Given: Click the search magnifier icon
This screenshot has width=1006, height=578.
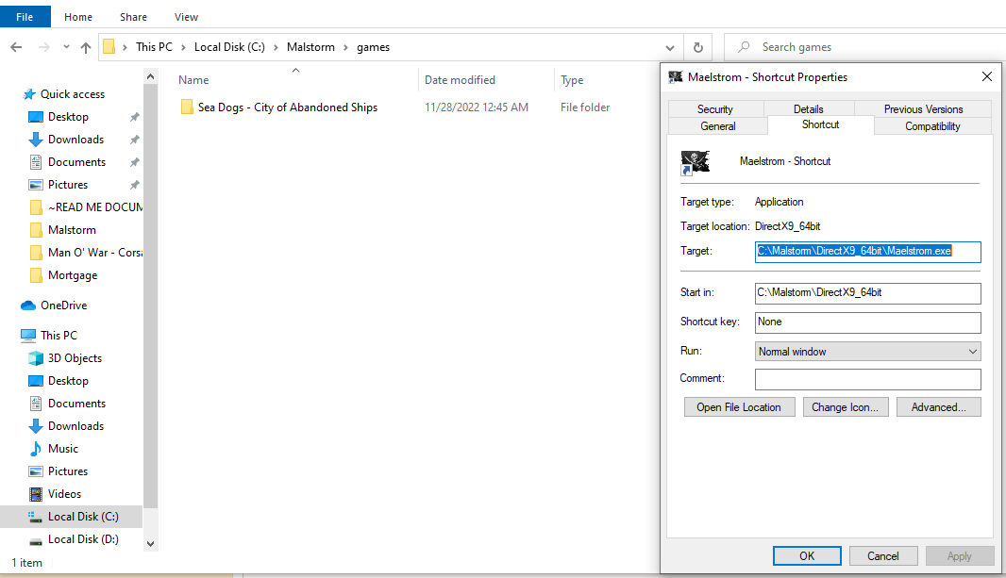Looking at the screenshot, I should coord(745,47).
